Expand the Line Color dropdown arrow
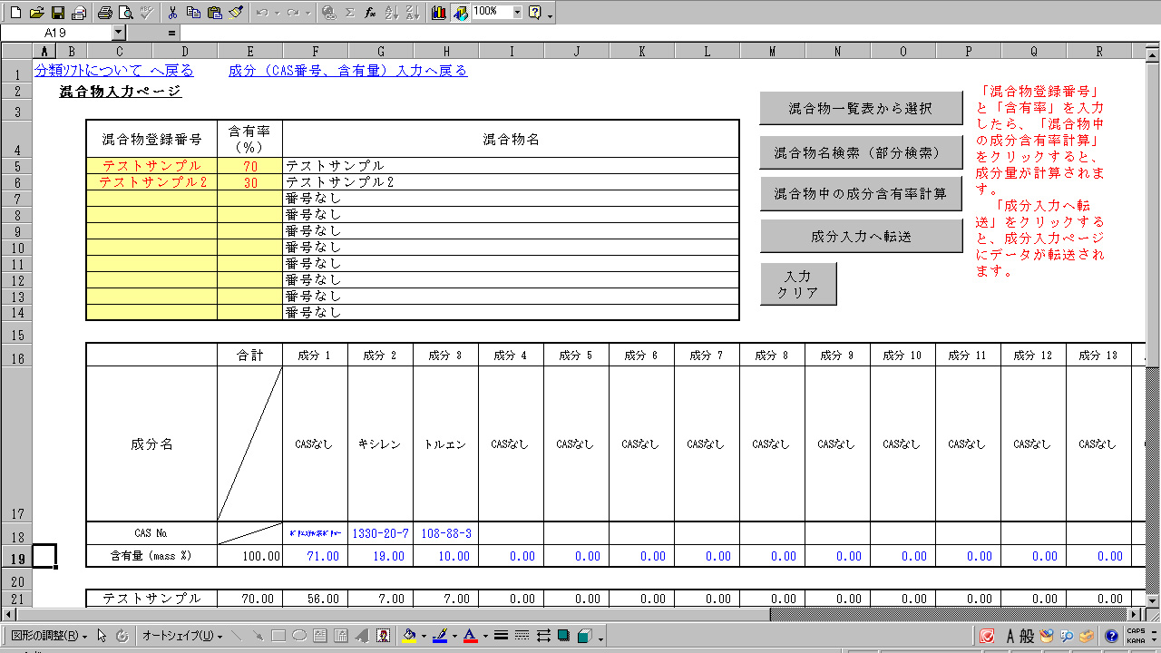Viewport: 1161px width, 653px height. pos(454,636)
